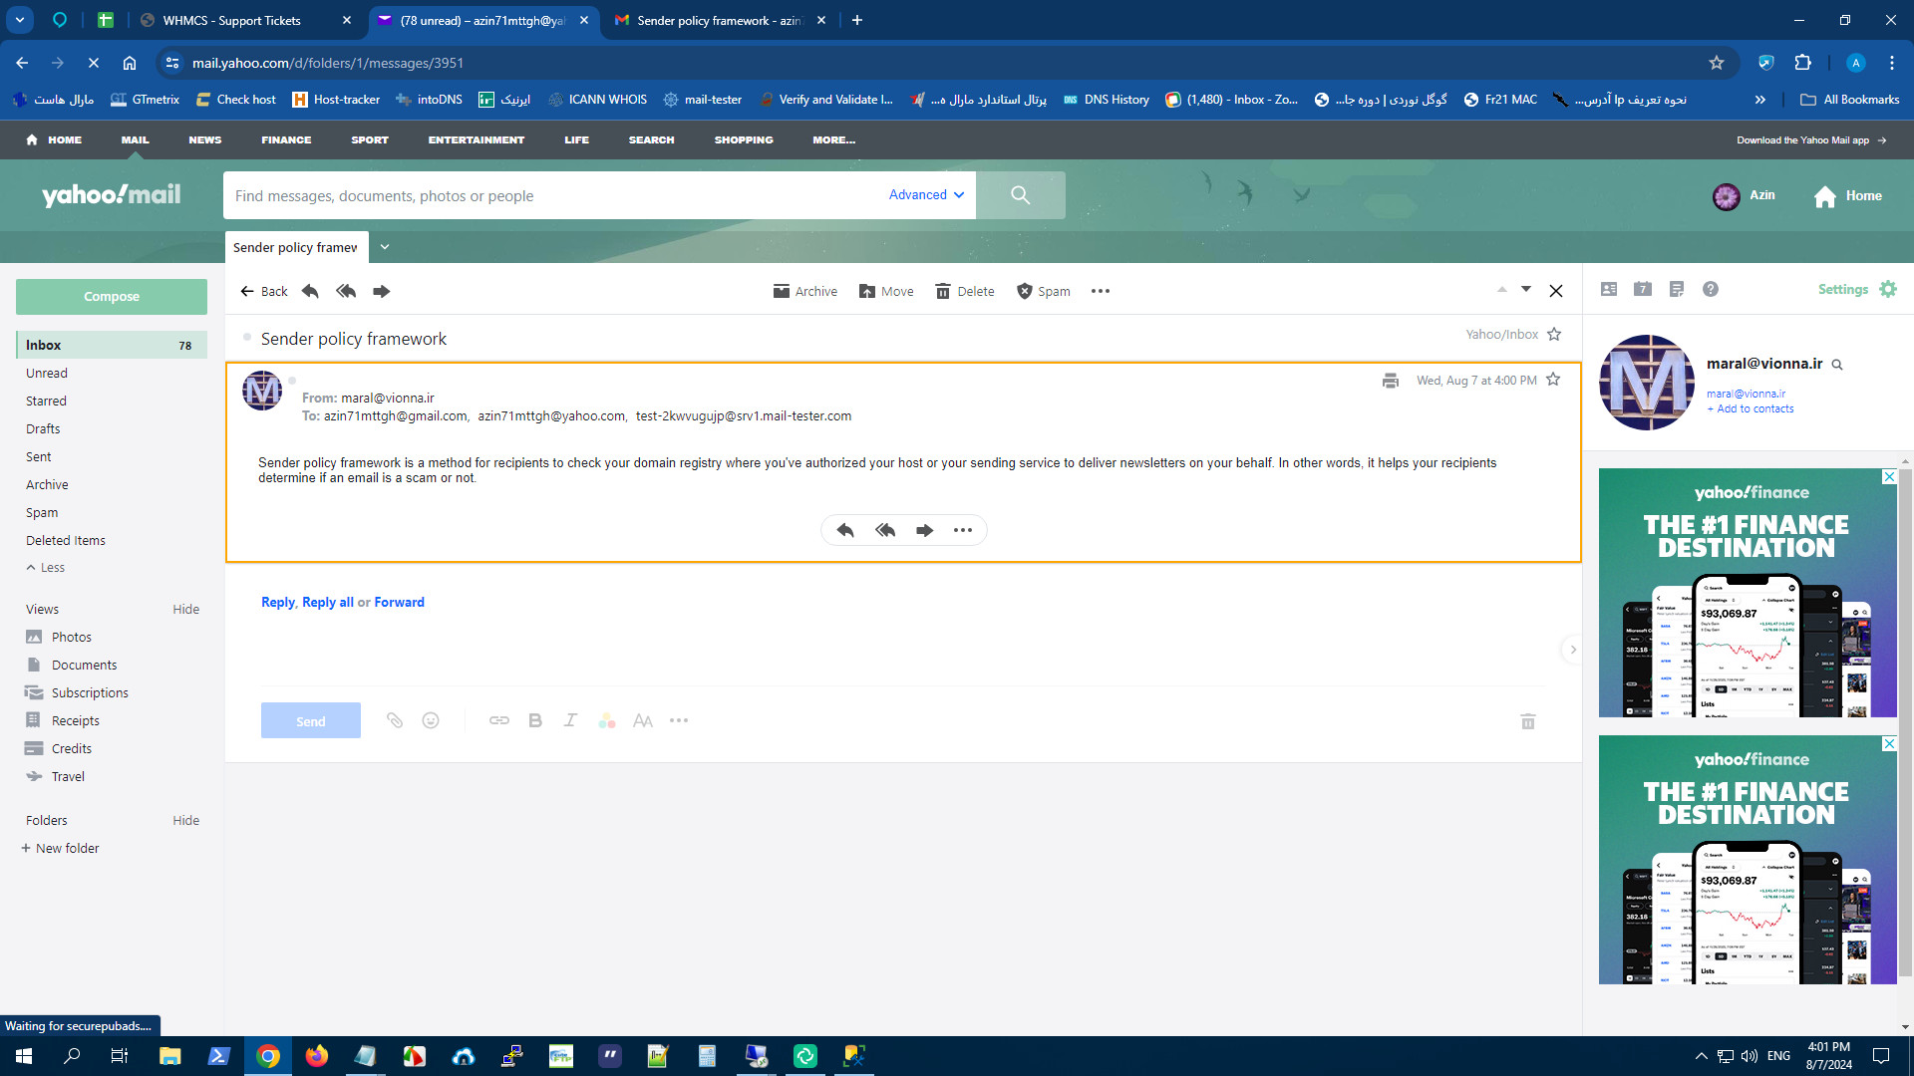Collapse folders with Less
Image resolution: width=1914 pixels, height=1076 pixels.
(46, 567)
